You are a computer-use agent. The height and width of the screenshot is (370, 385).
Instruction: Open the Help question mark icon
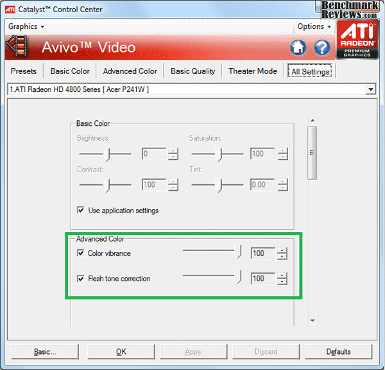click(x=322, y=48)
